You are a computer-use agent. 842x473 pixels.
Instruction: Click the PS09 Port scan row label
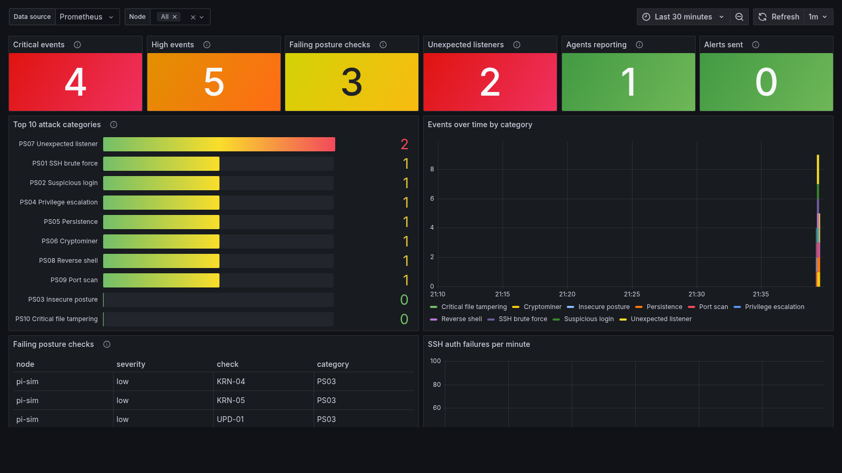click(x=74, y=280)
